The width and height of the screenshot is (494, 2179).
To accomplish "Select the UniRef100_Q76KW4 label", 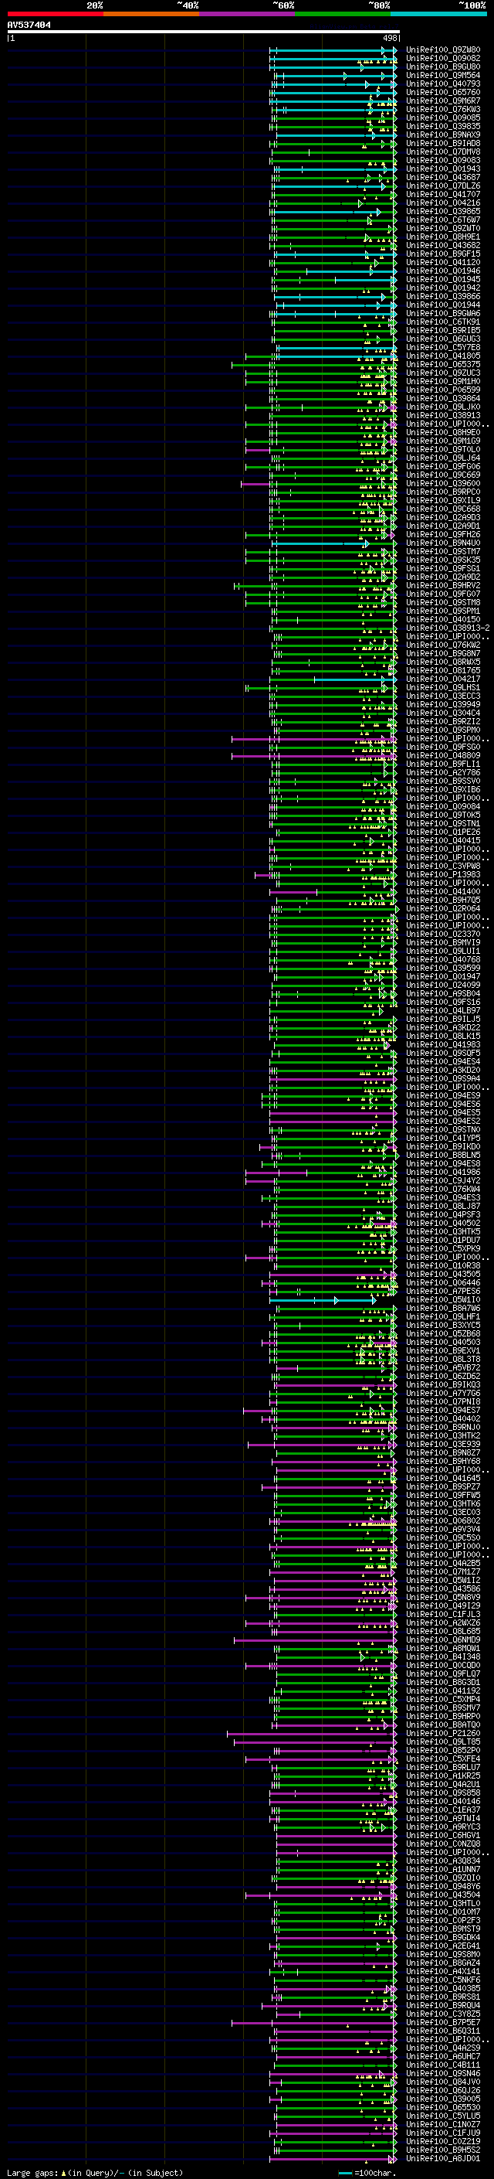I will (442, 1189).
